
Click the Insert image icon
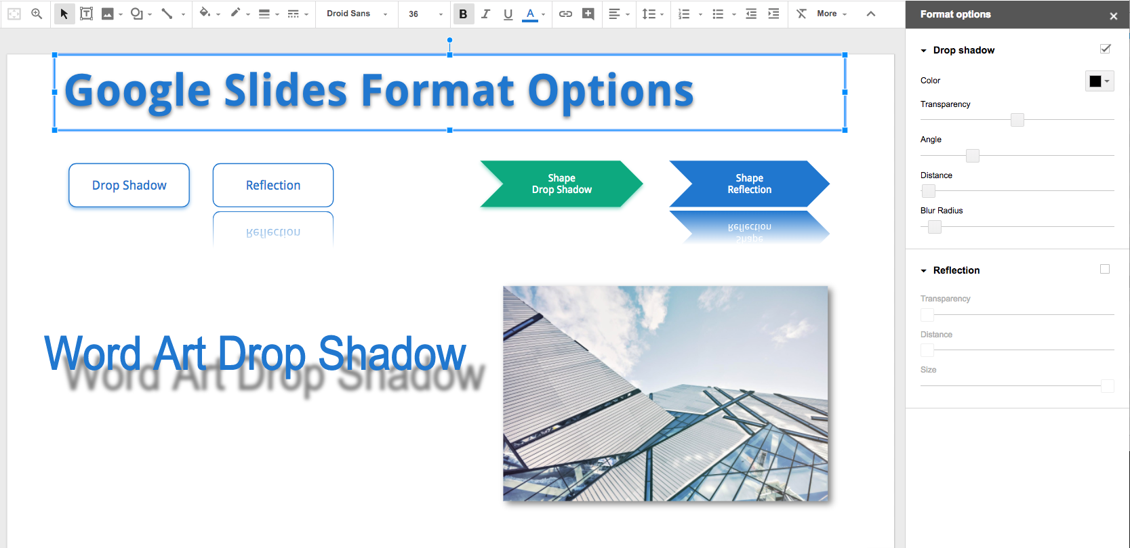(107, 14)
